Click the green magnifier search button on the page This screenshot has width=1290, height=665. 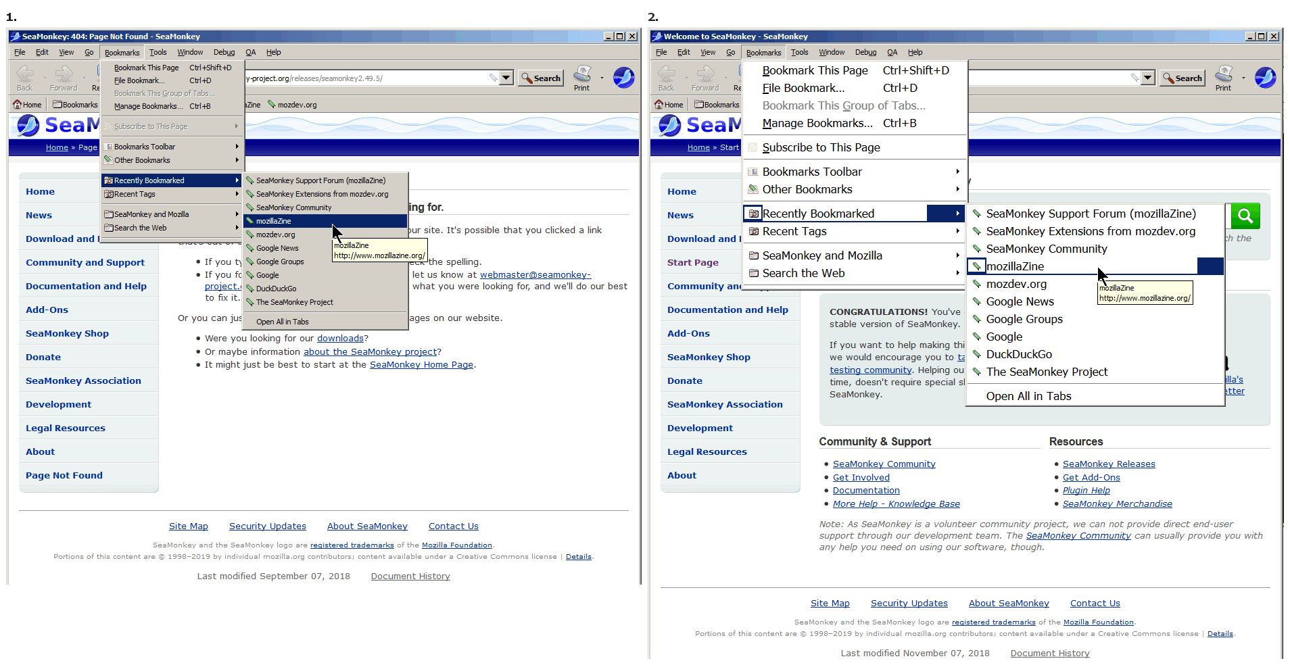click(1246, 216)
